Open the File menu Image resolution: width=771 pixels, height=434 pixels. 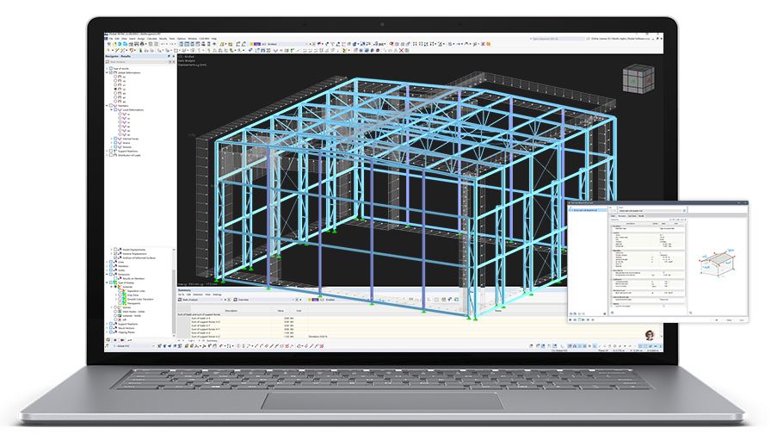point(111,39)
